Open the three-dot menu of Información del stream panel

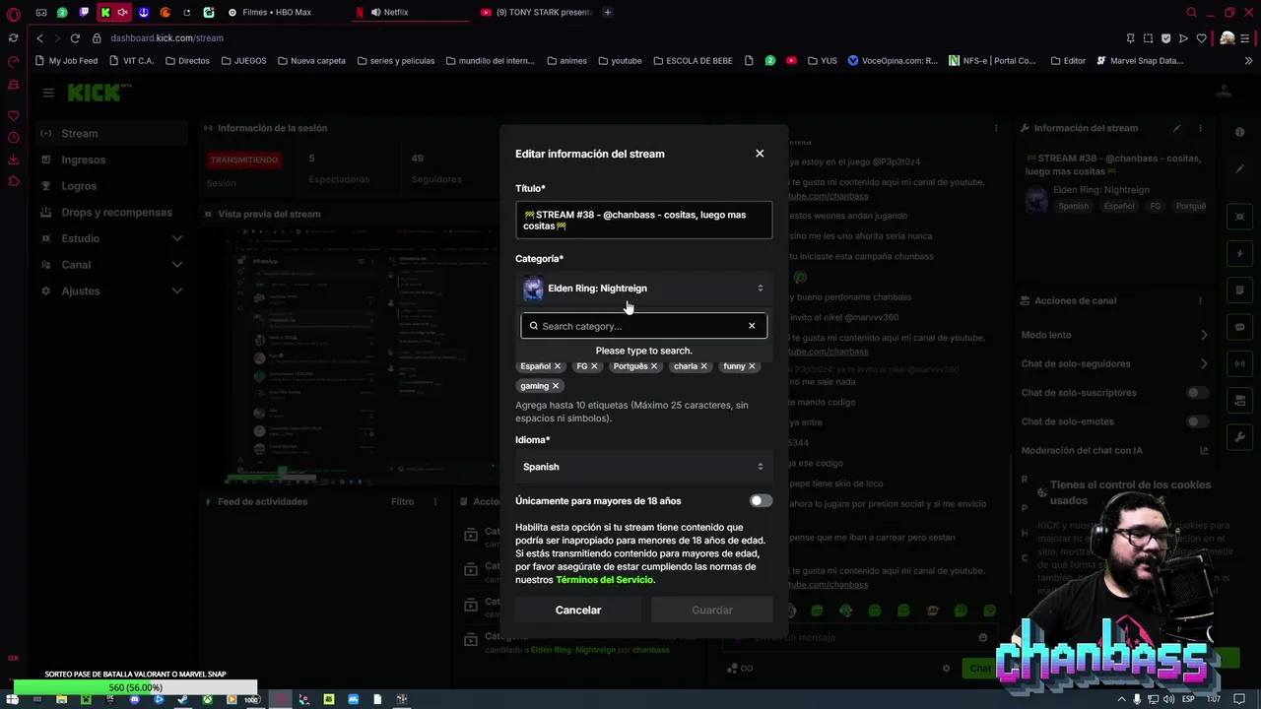coord(1200,128)
